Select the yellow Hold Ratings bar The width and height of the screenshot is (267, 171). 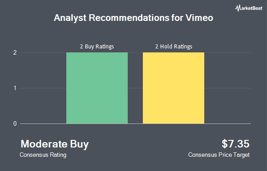click(174, 88)
